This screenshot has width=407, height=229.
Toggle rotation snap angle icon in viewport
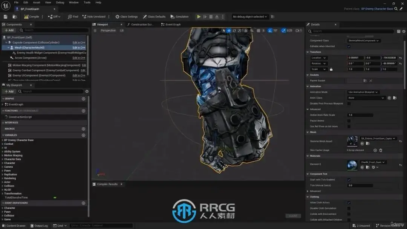(x=270, y=31)
